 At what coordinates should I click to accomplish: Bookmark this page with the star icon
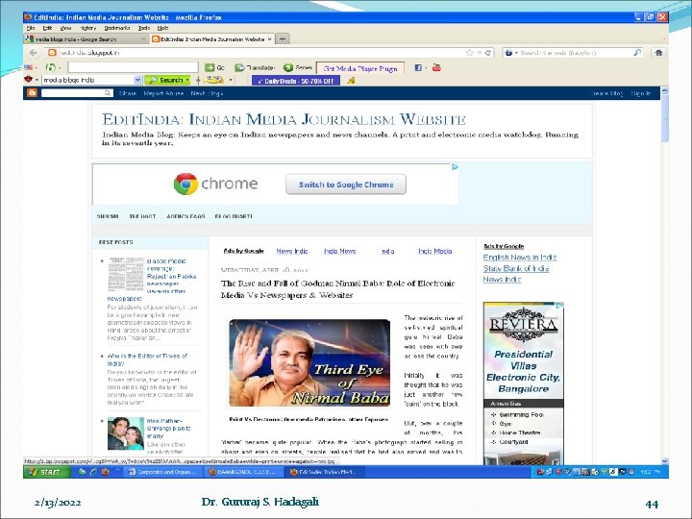(x=470, y=53)
